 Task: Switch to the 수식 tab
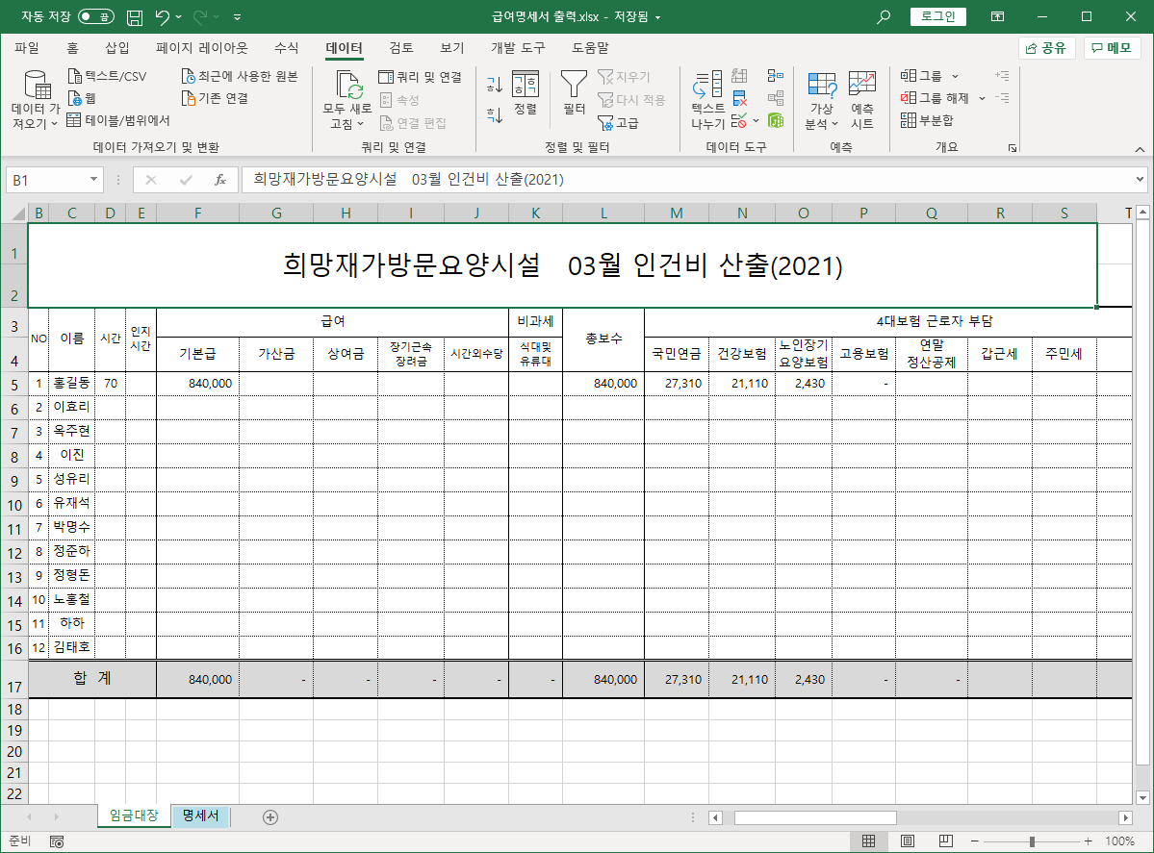pos(286,48)
